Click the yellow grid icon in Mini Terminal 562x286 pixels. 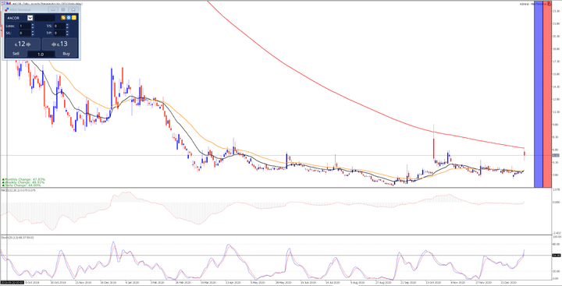tap(74, 18)
